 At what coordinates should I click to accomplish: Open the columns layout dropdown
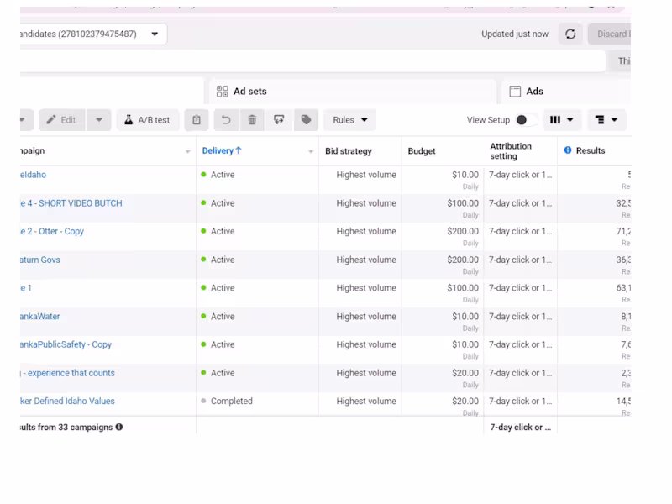[x=561, y=120]
